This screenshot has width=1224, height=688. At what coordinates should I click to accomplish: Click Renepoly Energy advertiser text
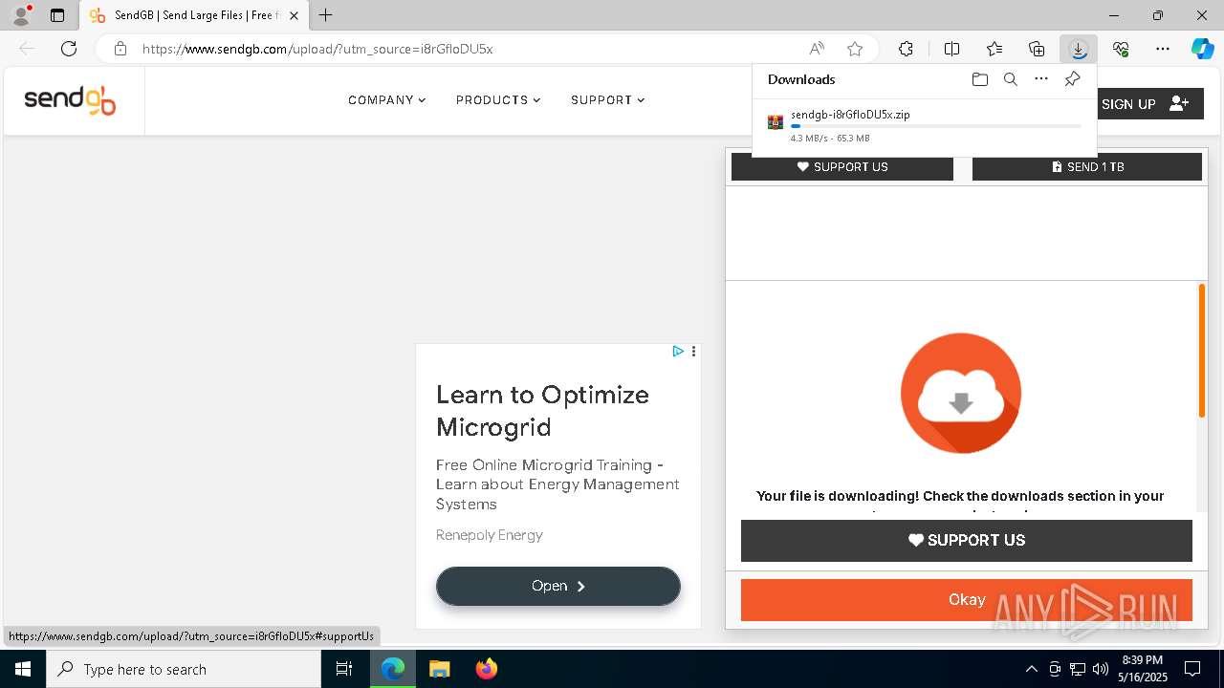490,535
